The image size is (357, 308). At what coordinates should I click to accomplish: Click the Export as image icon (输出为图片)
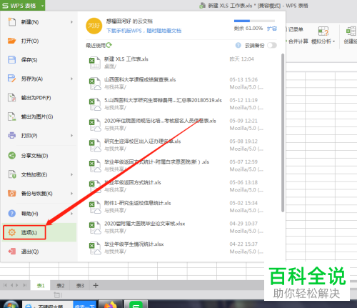pyautogui.click(x=12, y=116)
